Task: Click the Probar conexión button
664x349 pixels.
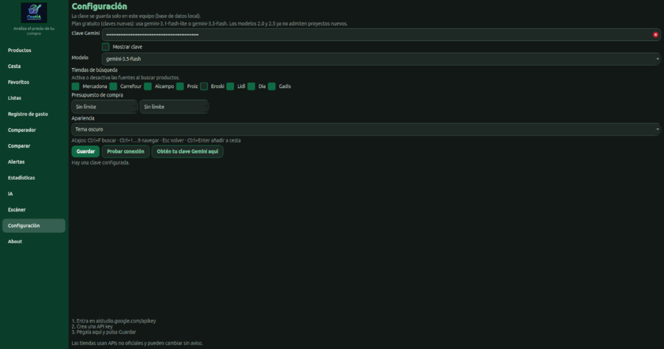Action: (x=125, y=151)
